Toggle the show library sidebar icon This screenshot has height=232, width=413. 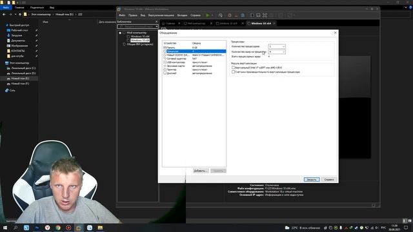[252, 15]
